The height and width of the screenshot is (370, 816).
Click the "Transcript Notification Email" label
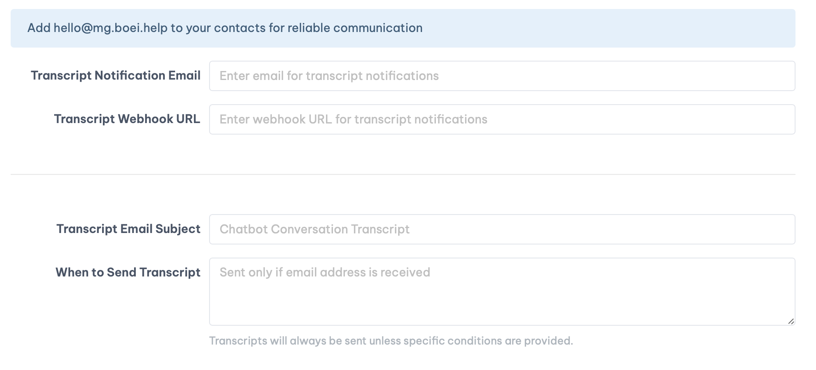click(x=115, y=75)
